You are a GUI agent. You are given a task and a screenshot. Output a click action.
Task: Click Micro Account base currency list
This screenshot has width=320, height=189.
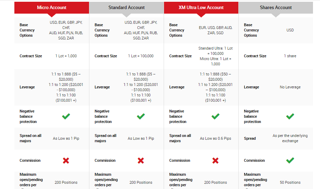pyautogui.click(x=66, y=30)
